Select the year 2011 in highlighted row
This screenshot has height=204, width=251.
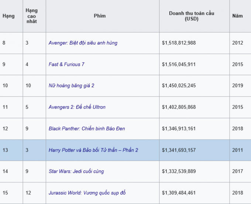[x=237, y=150]
